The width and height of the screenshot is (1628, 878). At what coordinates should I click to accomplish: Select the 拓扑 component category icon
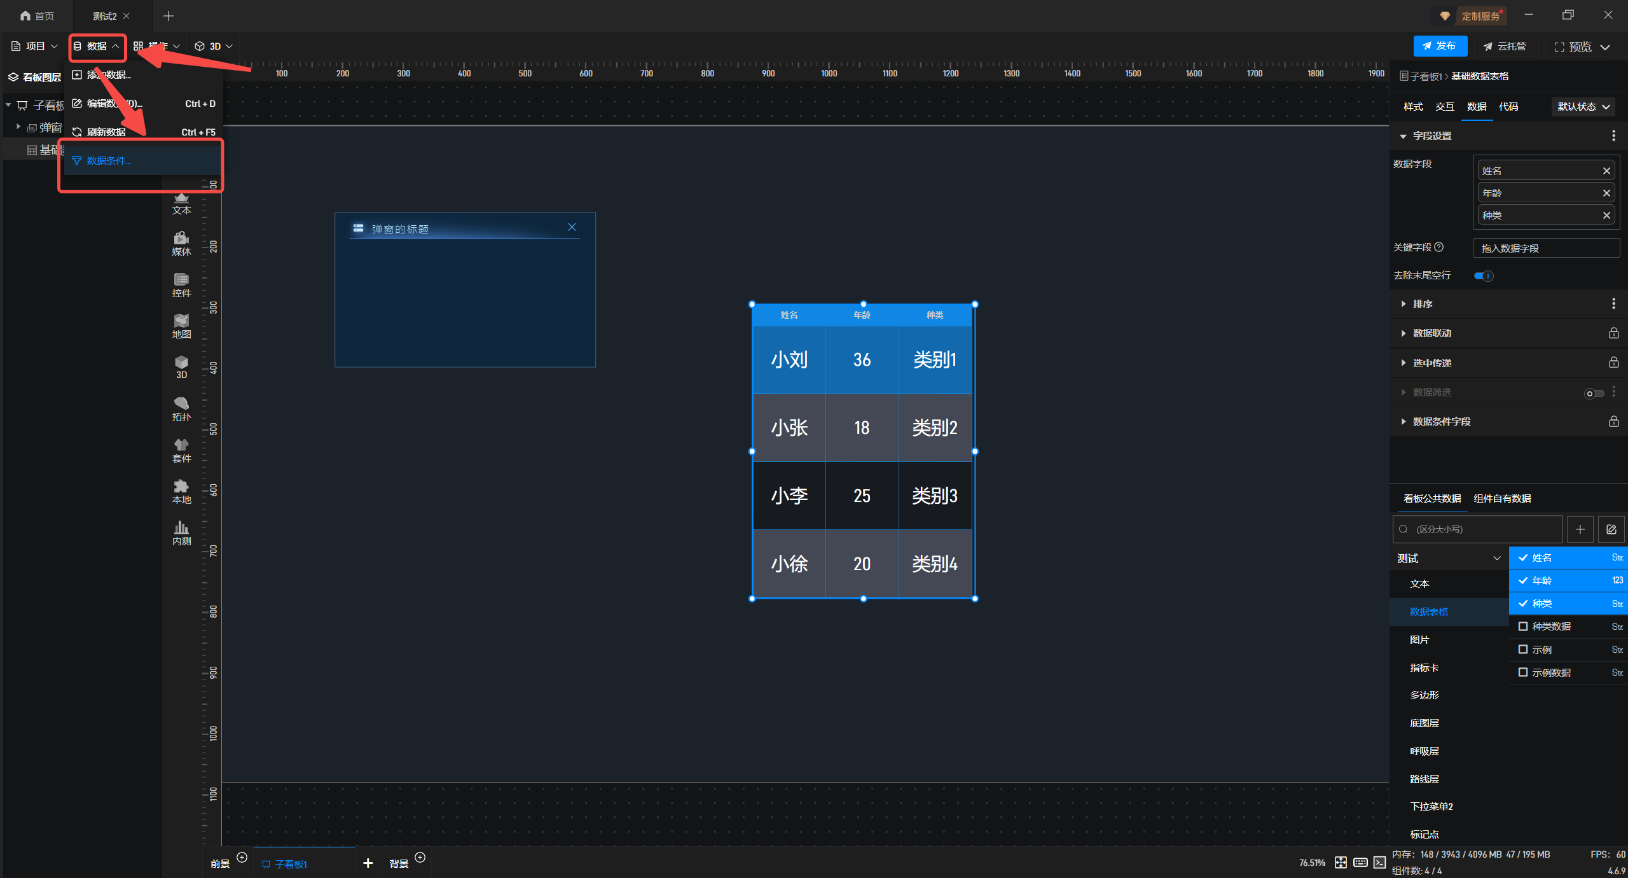click(181, 408)
